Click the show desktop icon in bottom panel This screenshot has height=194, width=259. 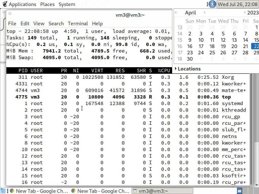pyautogui.click(x=3, y=191)
